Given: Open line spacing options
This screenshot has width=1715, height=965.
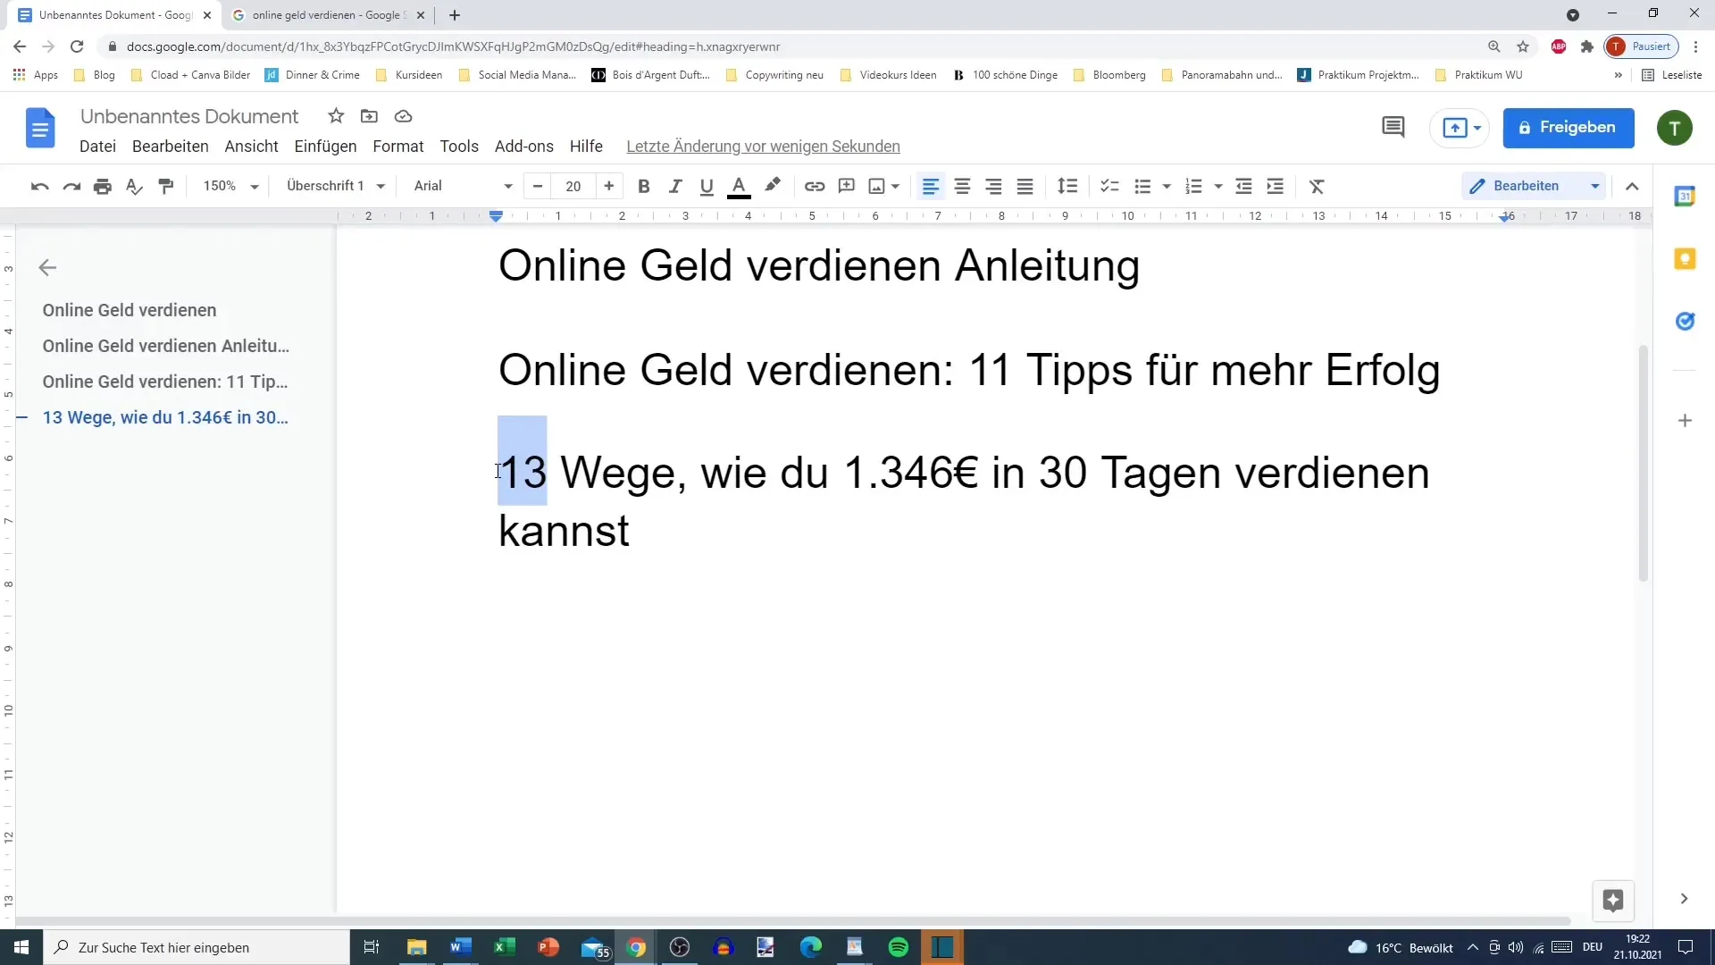Looking at the screenshot, I should point(1067,186).
